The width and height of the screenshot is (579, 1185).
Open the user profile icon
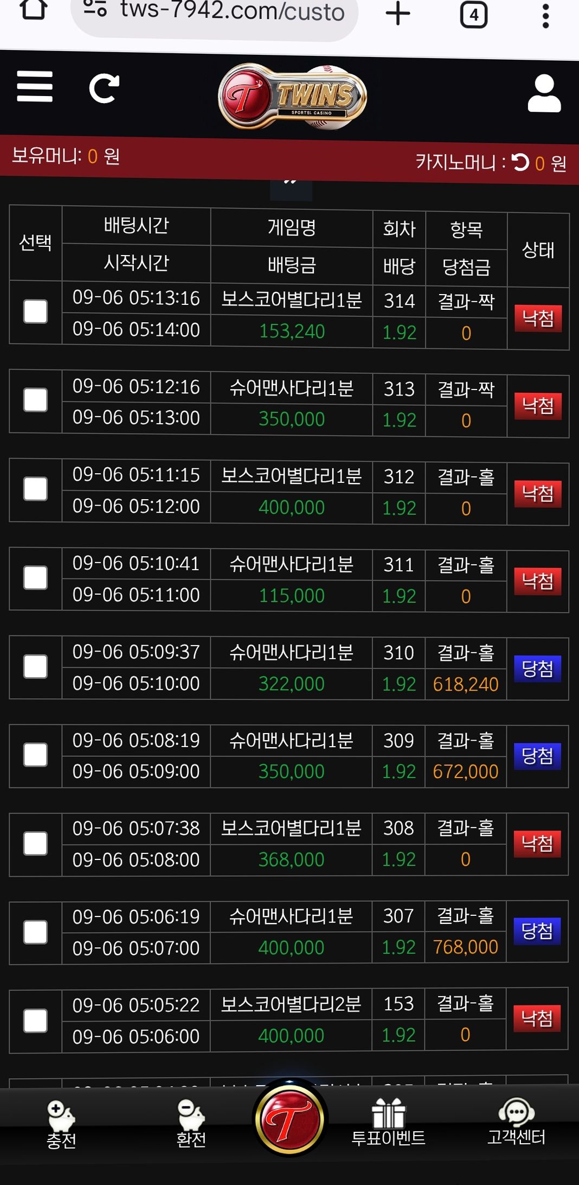[544, 94]
